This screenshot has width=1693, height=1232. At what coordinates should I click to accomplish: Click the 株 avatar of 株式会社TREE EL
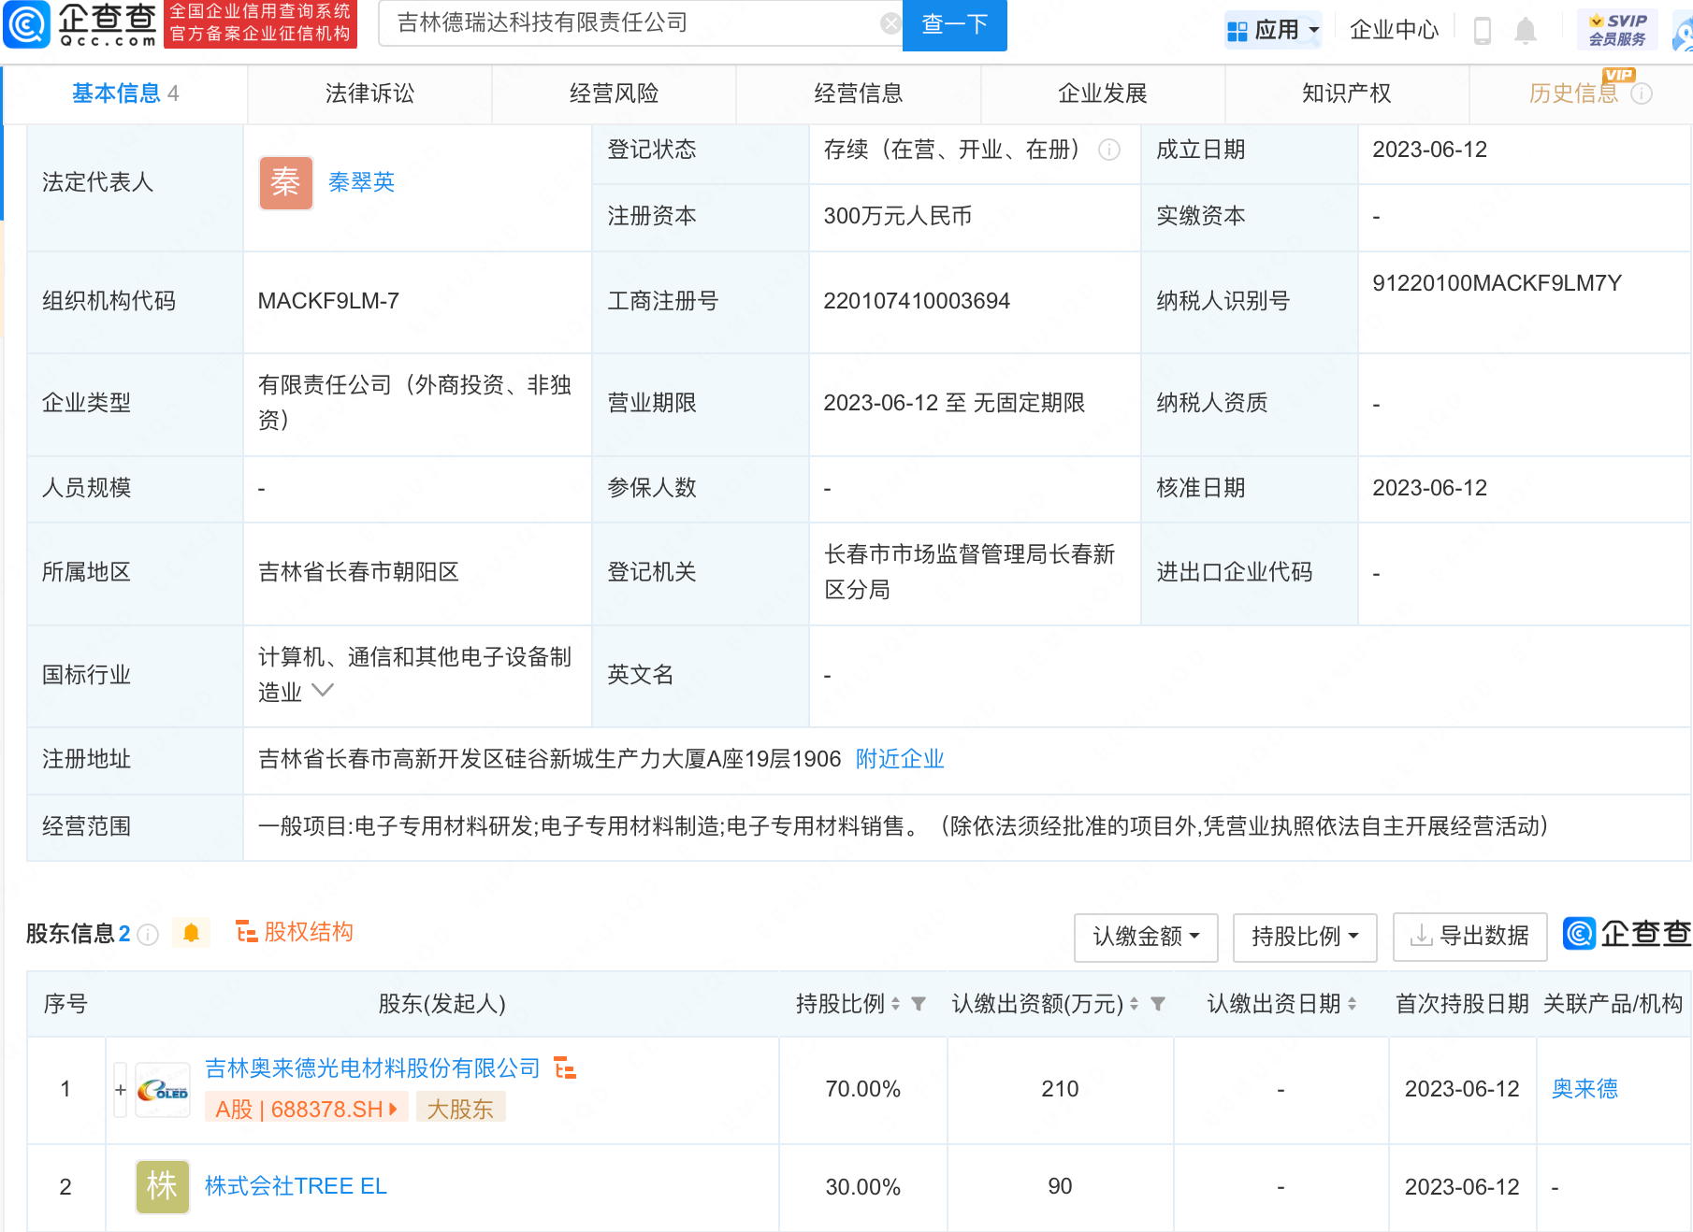pyautogui.click(x=163, y=1187)
